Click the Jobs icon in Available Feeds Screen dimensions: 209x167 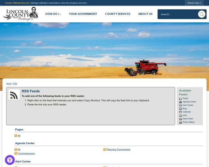pos(180,116)
